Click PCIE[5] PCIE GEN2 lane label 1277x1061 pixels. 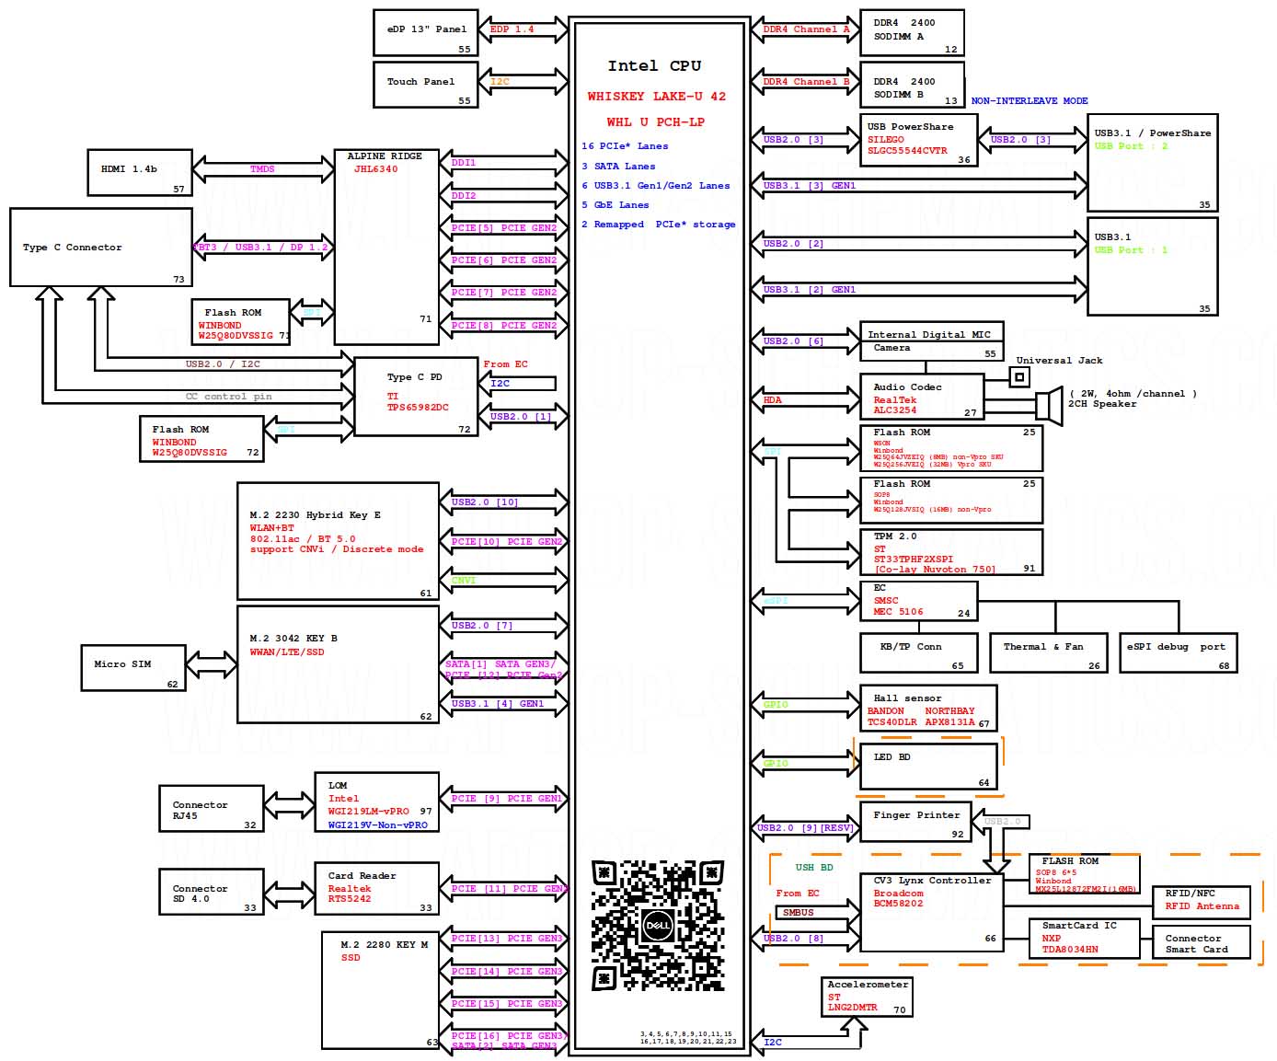coord(504,228)
